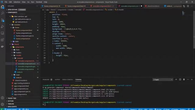Click the UTF-8 encoding indicator

pos(140,109)
